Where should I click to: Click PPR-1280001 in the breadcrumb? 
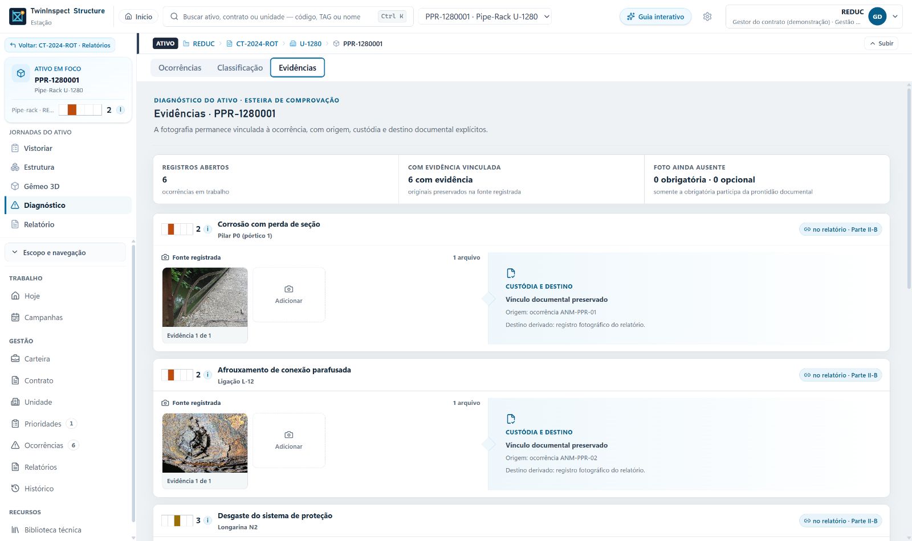(x=363, y=44)
